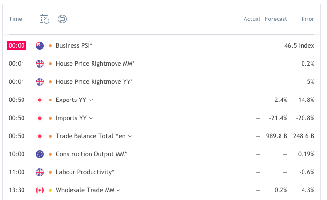
Task: Click yellow importance dot beside Wholesale Trade MM
Action: (50, 190)
